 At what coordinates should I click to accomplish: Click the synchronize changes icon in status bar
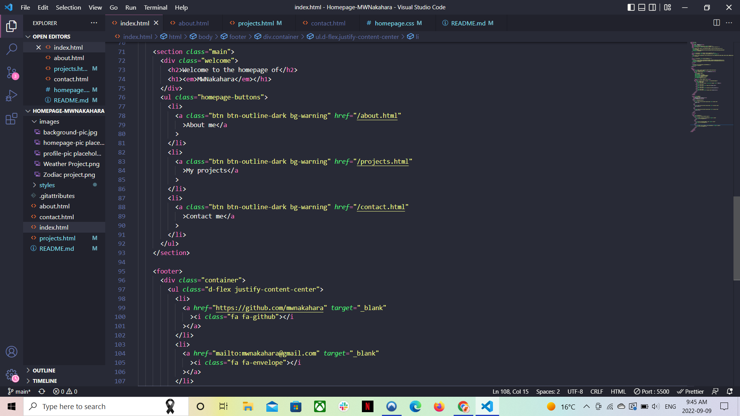click(42, 391)
